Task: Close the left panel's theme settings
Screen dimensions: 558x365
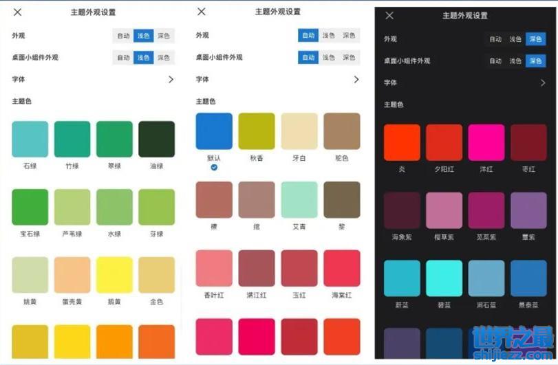Action: [x=18, y=12]
